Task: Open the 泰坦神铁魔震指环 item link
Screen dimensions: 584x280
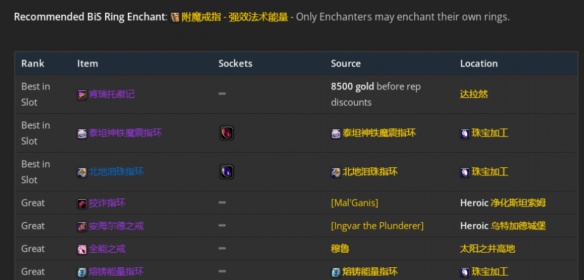Action: (x=125, y=133)
